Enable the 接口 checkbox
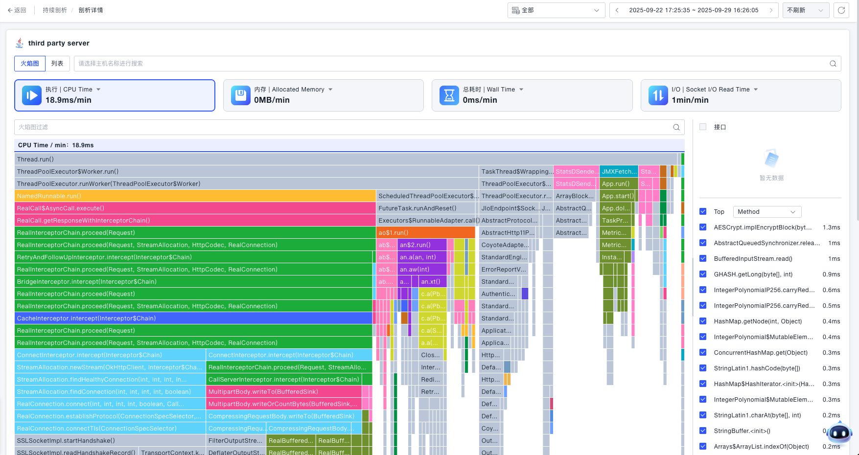This screenshot has width=859, height=455. click(703, 127)
